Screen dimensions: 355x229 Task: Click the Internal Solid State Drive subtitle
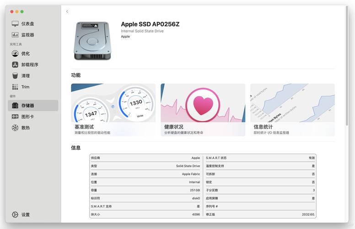coord(142,31)
